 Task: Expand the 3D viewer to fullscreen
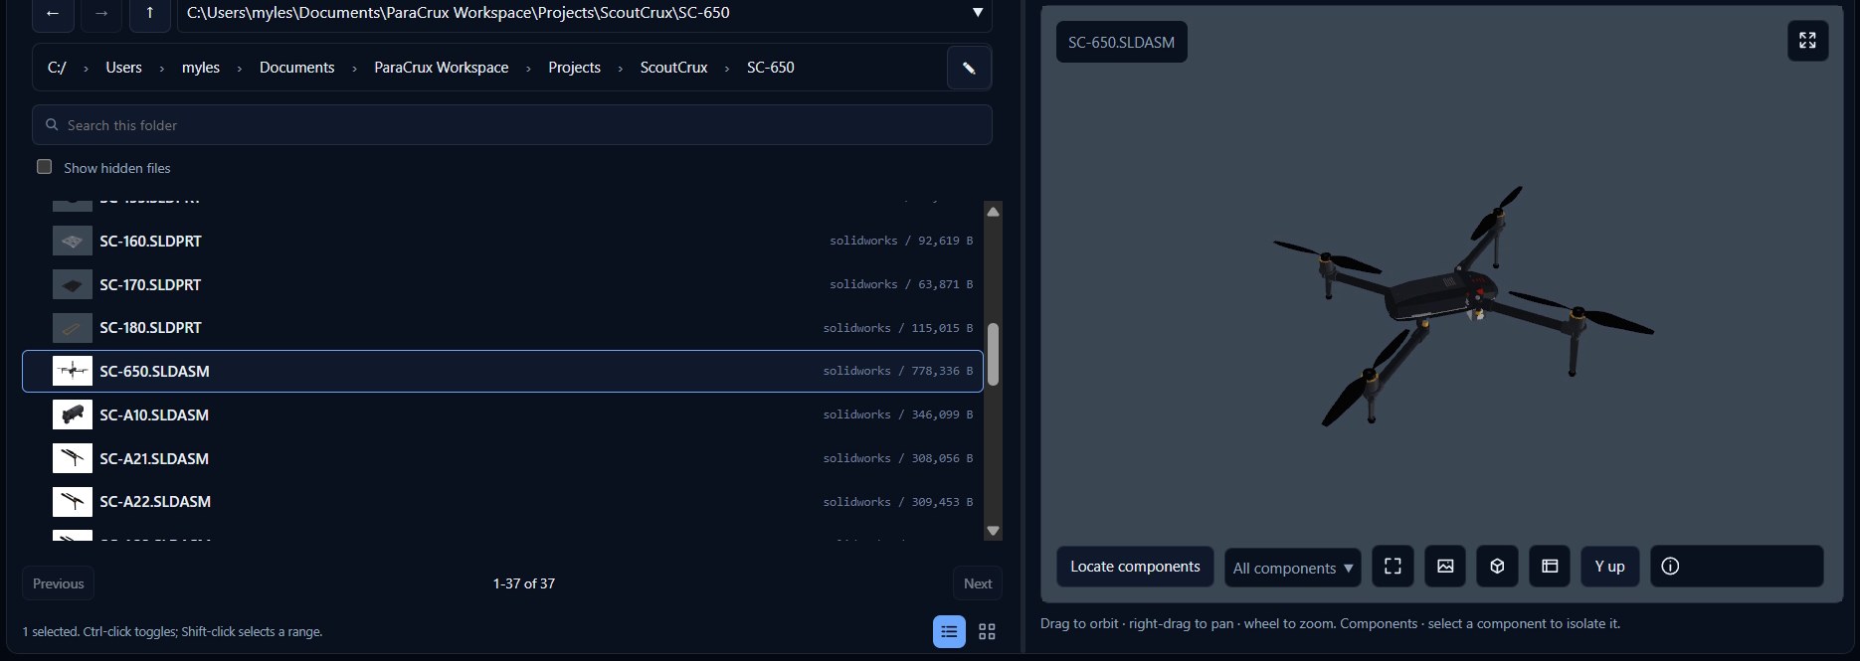click(1807, 41)
